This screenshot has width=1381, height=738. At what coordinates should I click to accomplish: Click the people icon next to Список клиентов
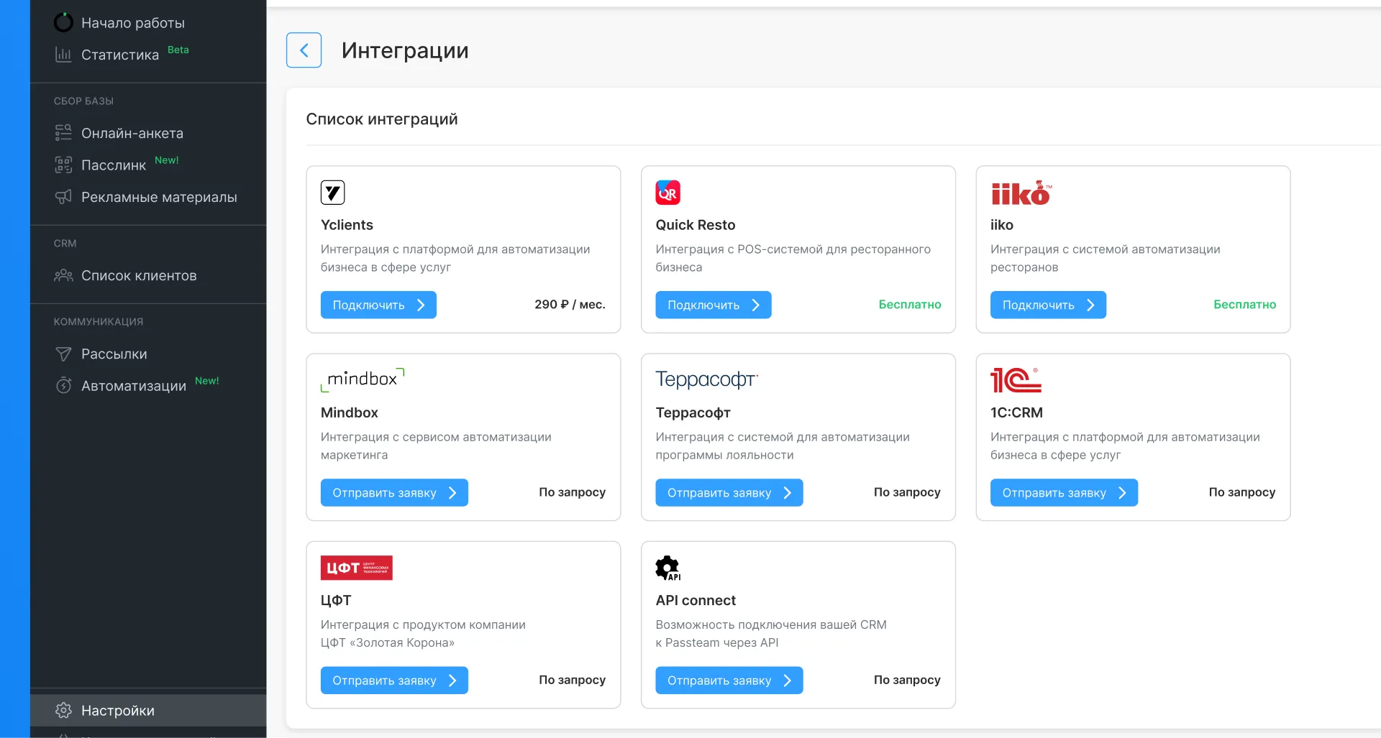click(x=63, y=275)
